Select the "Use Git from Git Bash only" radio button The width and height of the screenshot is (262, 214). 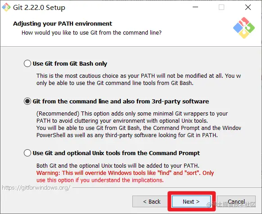(x=27, y=63)
